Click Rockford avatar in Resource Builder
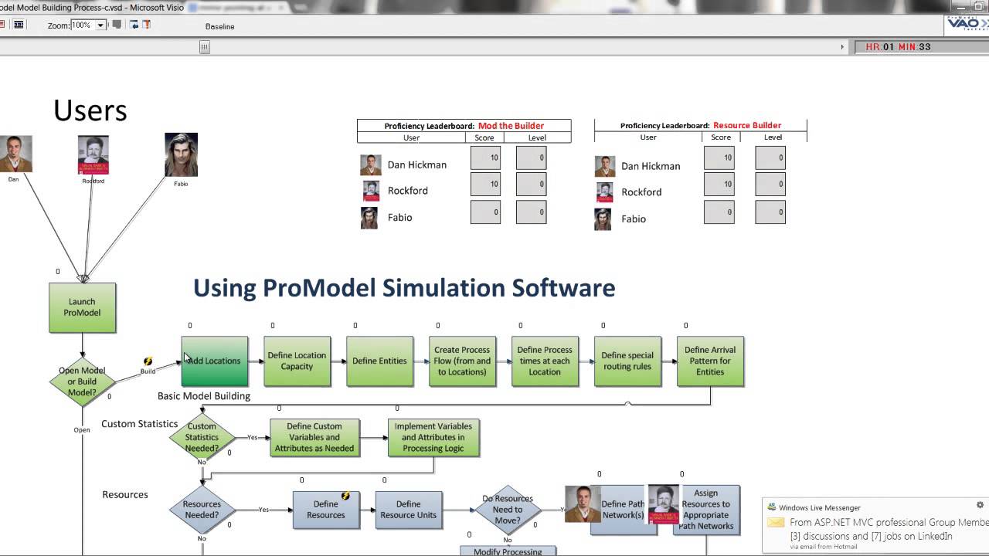 (605, 192)
